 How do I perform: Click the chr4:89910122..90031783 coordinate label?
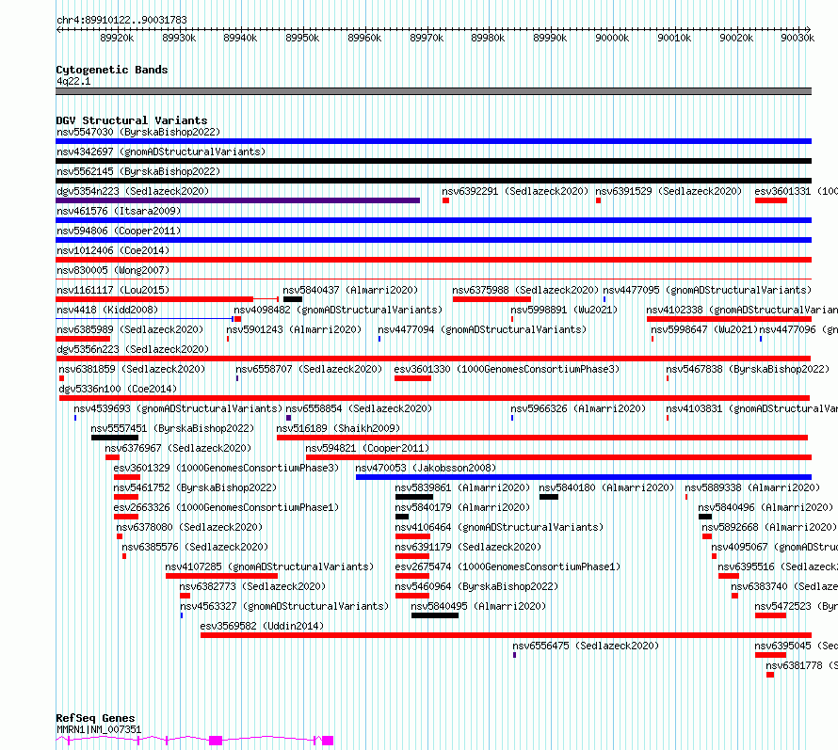tap(121, 21)
